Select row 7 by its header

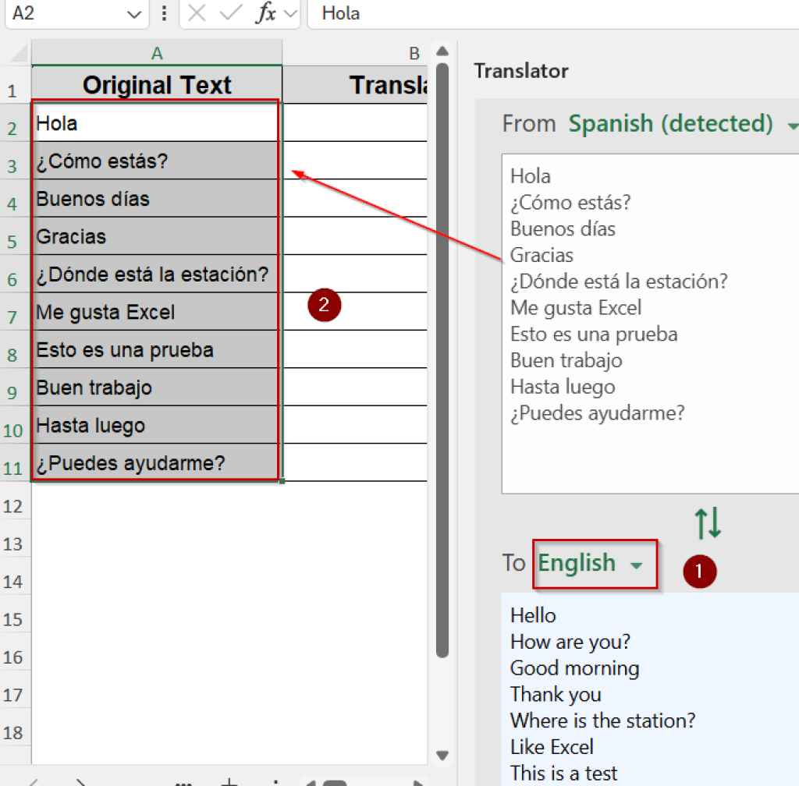(13, 312)
